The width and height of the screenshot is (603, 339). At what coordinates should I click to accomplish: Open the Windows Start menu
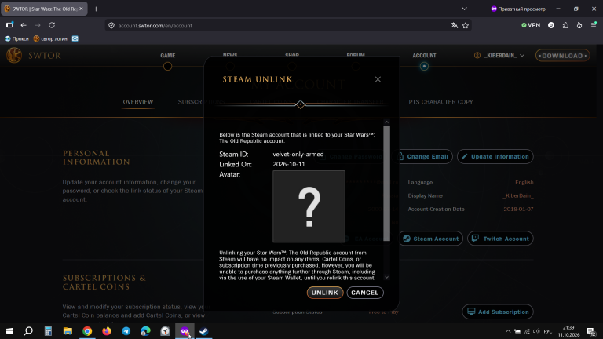(9, 331)
